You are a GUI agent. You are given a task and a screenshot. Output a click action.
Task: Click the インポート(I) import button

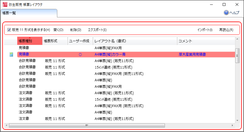tap(205, 30)
